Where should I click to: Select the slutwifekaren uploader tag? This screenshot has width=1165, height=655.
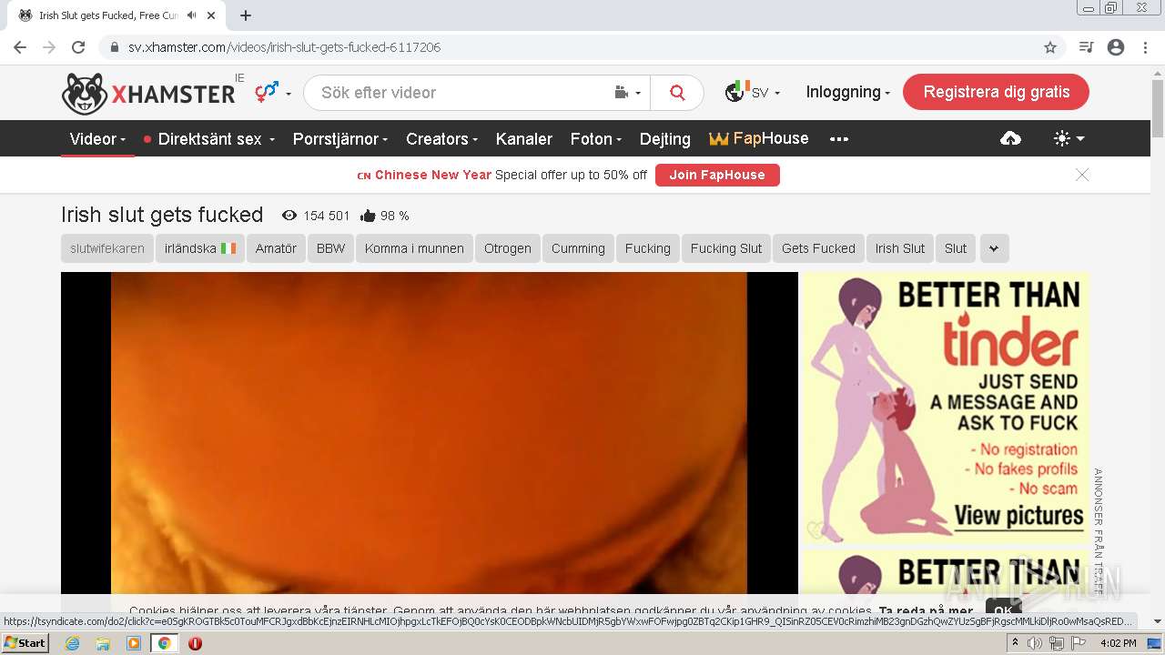[x=107, y=248]
